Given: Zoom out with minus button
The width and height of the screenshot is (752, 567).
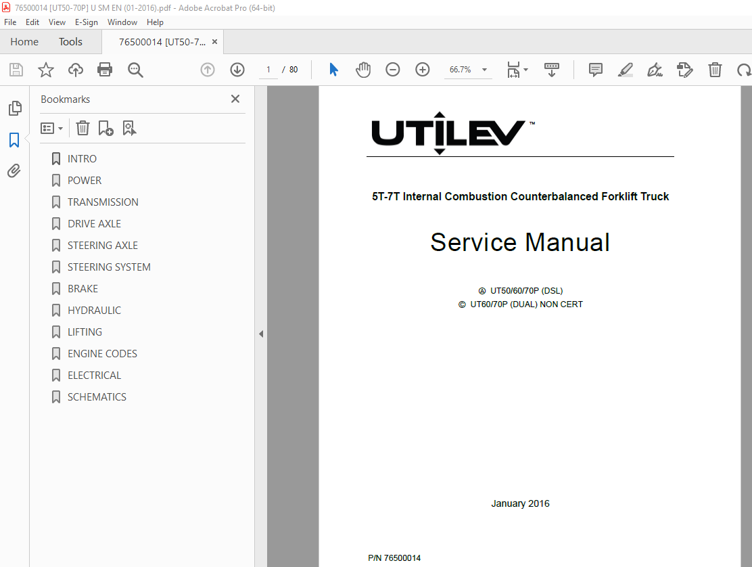Looking at the screenshot, I should tap(392, 70).
